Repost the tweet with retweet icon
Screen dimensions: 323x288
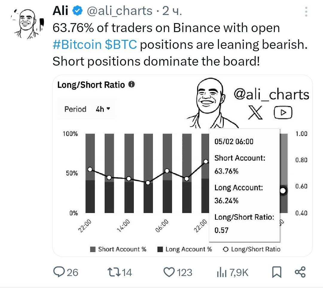[x=114, y=272]
